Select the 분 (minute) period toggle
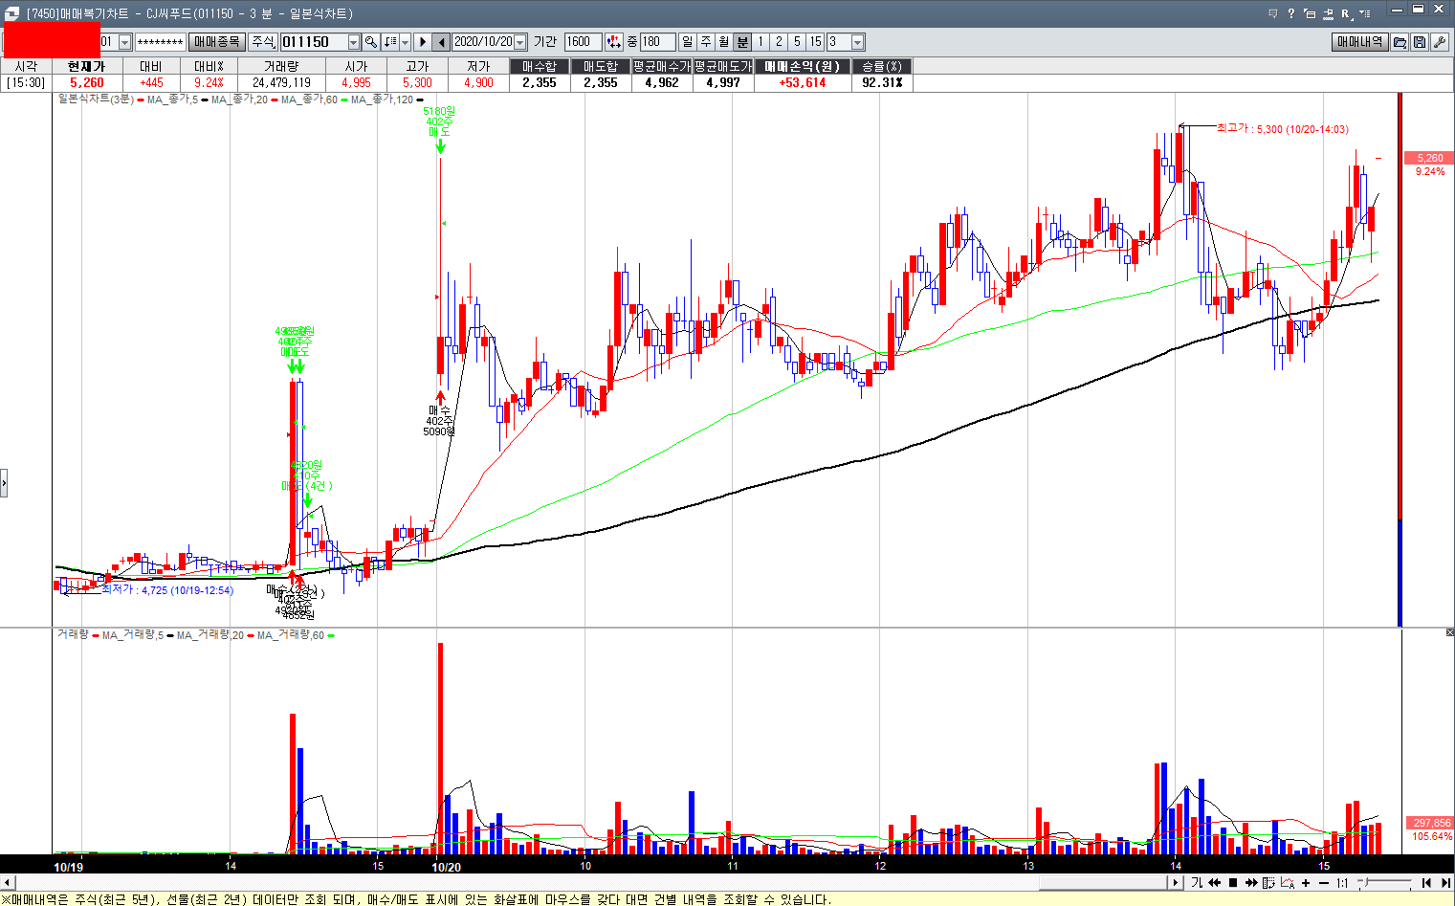The width and height of the screenshot is (1455, 906). pyautogui.click(x=742, y=42)
